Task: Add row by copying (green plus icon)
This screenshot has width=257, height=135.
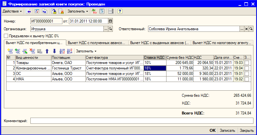Action: [17, 51]
